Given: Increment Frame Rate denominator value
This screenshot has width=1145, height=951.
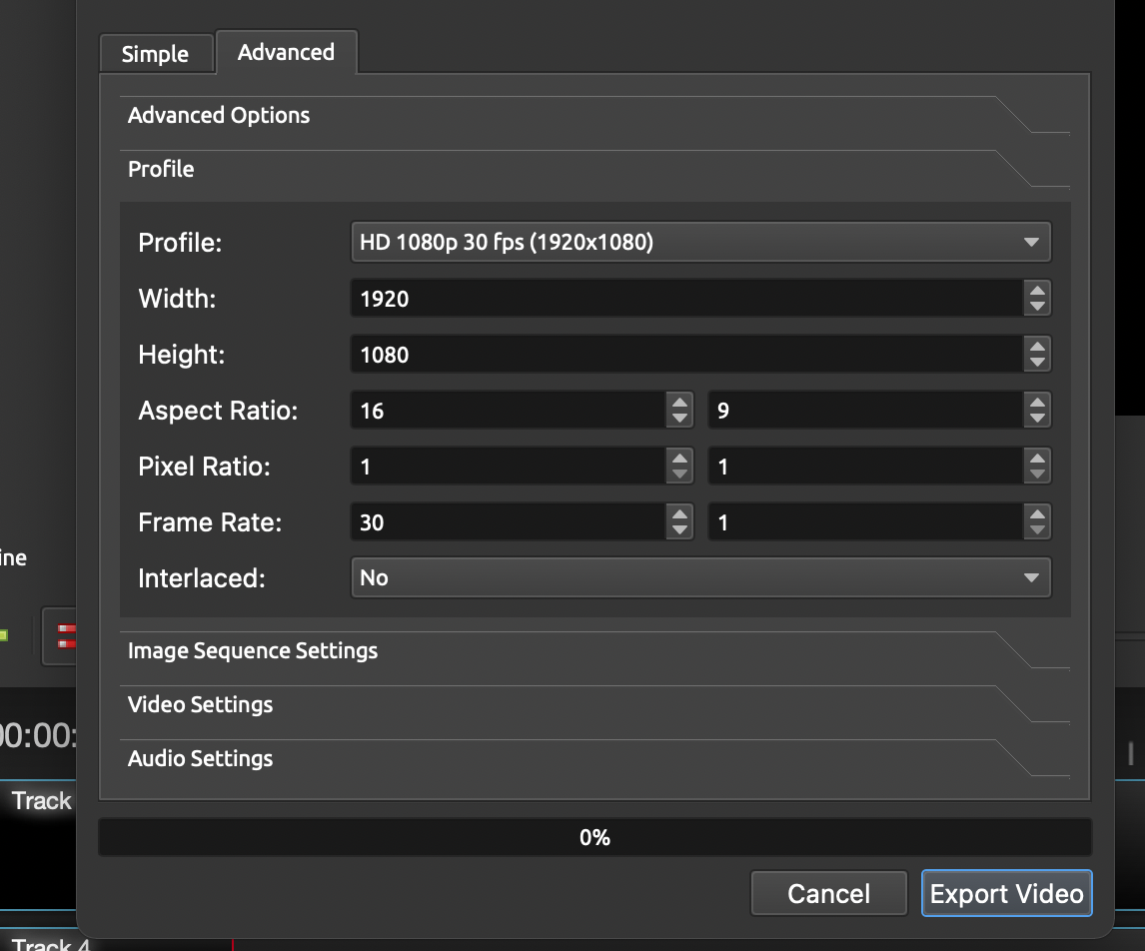Looking at the screenshot, I should 1037,513.
